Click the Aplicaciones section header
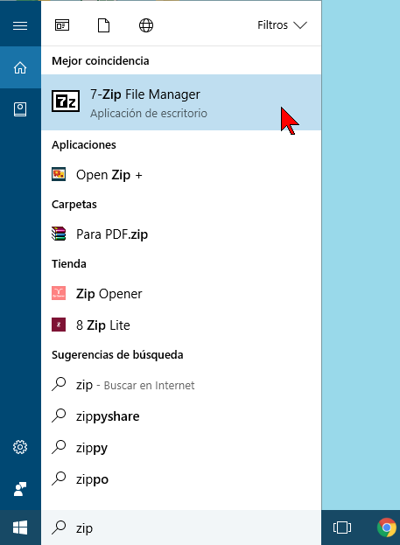The height and width of the screenshot is (545, 400). [x=84, y=144]
